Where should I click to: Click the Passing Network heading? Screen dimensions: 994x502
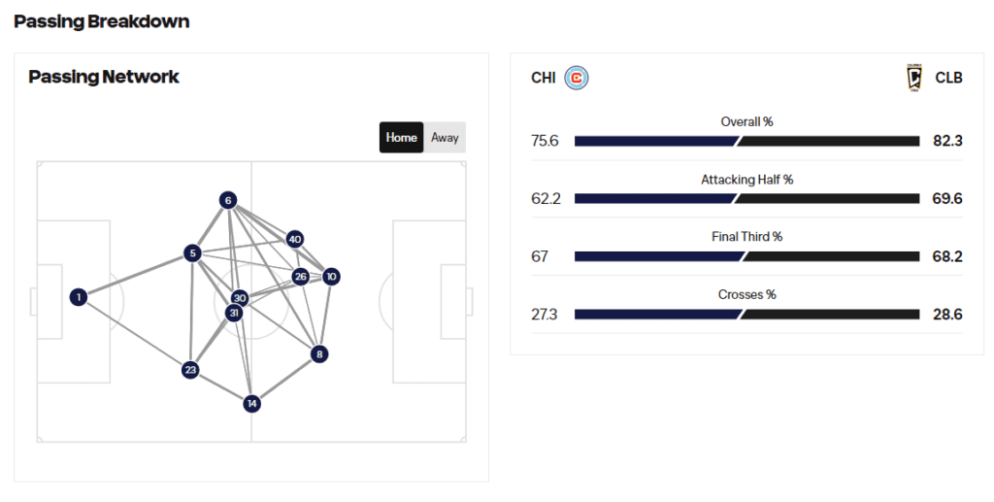104,77
